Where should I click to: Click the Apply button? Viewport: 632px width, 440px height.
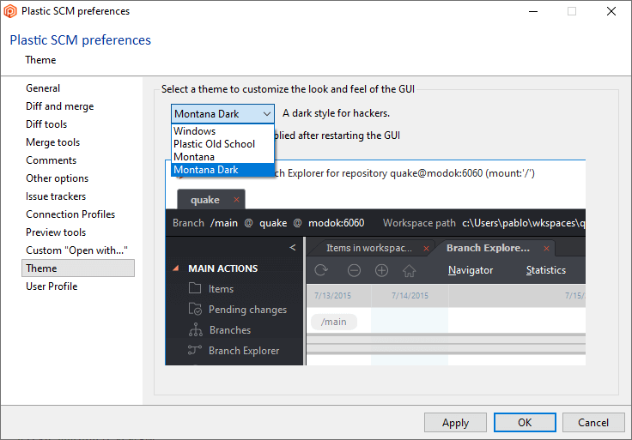click(455, 423)
